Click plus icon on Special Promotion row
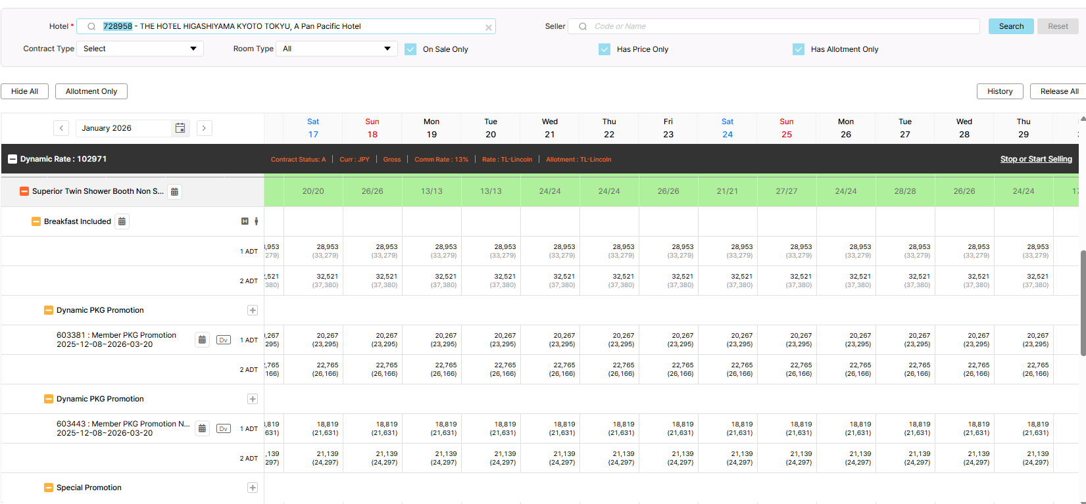The height and width of the screenshot is (504, 1086). pos(252,488)
